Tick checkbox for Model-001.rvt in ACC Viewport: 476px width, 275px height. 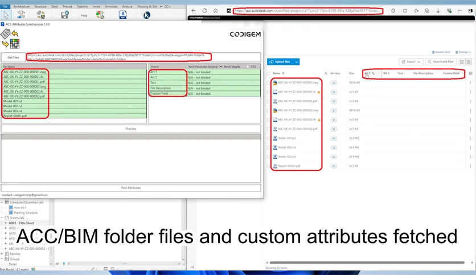[268, 139]
